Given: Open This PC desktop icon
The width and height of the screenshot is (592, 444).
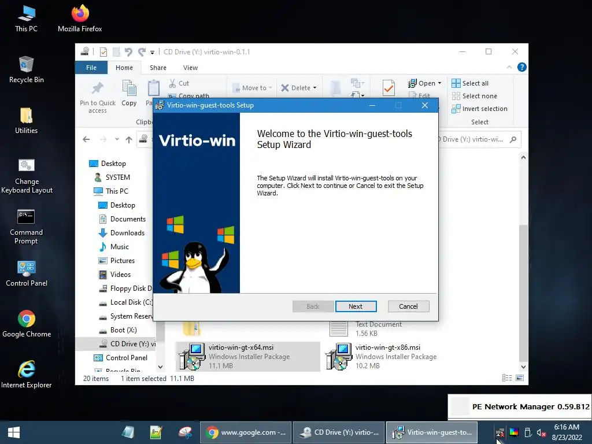Looking at the screenshot, I should click(26, 18).
